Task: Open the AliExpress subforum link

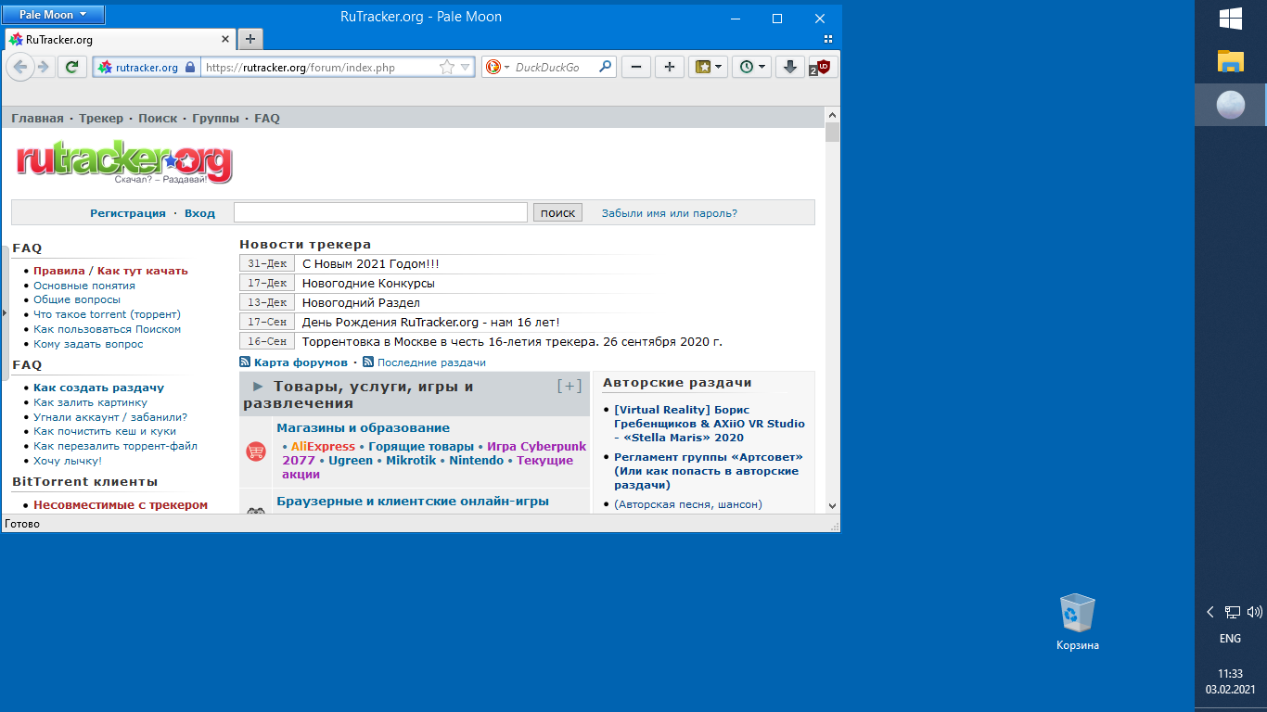Action: [323, 447]
